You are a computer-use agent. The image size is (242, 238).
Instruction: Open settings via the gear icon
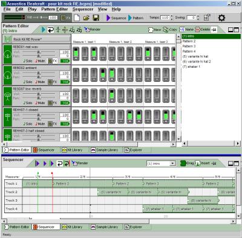pyautogui.click(x=221, y=18)
